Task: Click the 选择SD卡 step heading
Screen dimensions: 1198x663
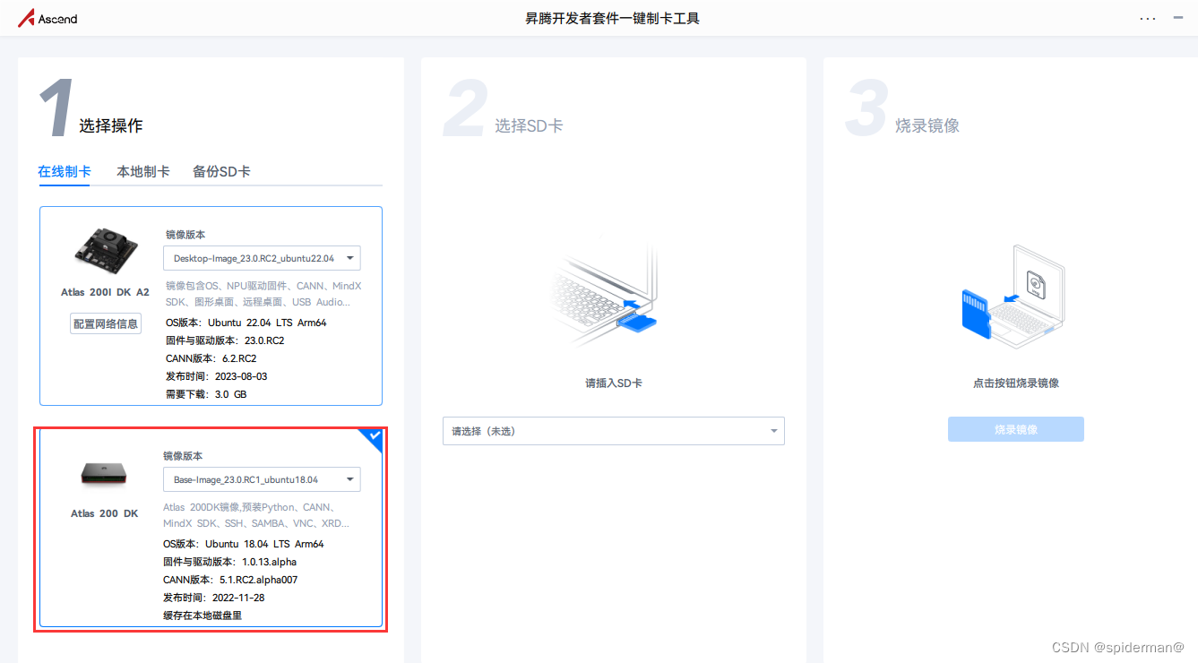Action: click(x=529, y=125)
